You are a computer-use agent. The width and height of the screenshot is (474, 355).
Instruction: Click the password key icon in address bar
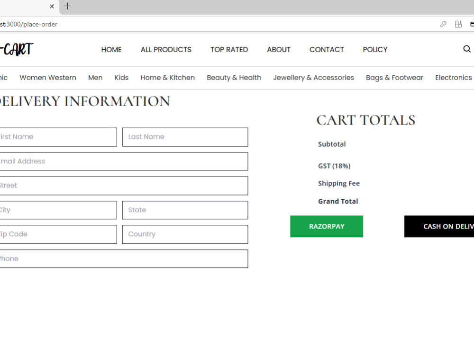pos(443,24)
